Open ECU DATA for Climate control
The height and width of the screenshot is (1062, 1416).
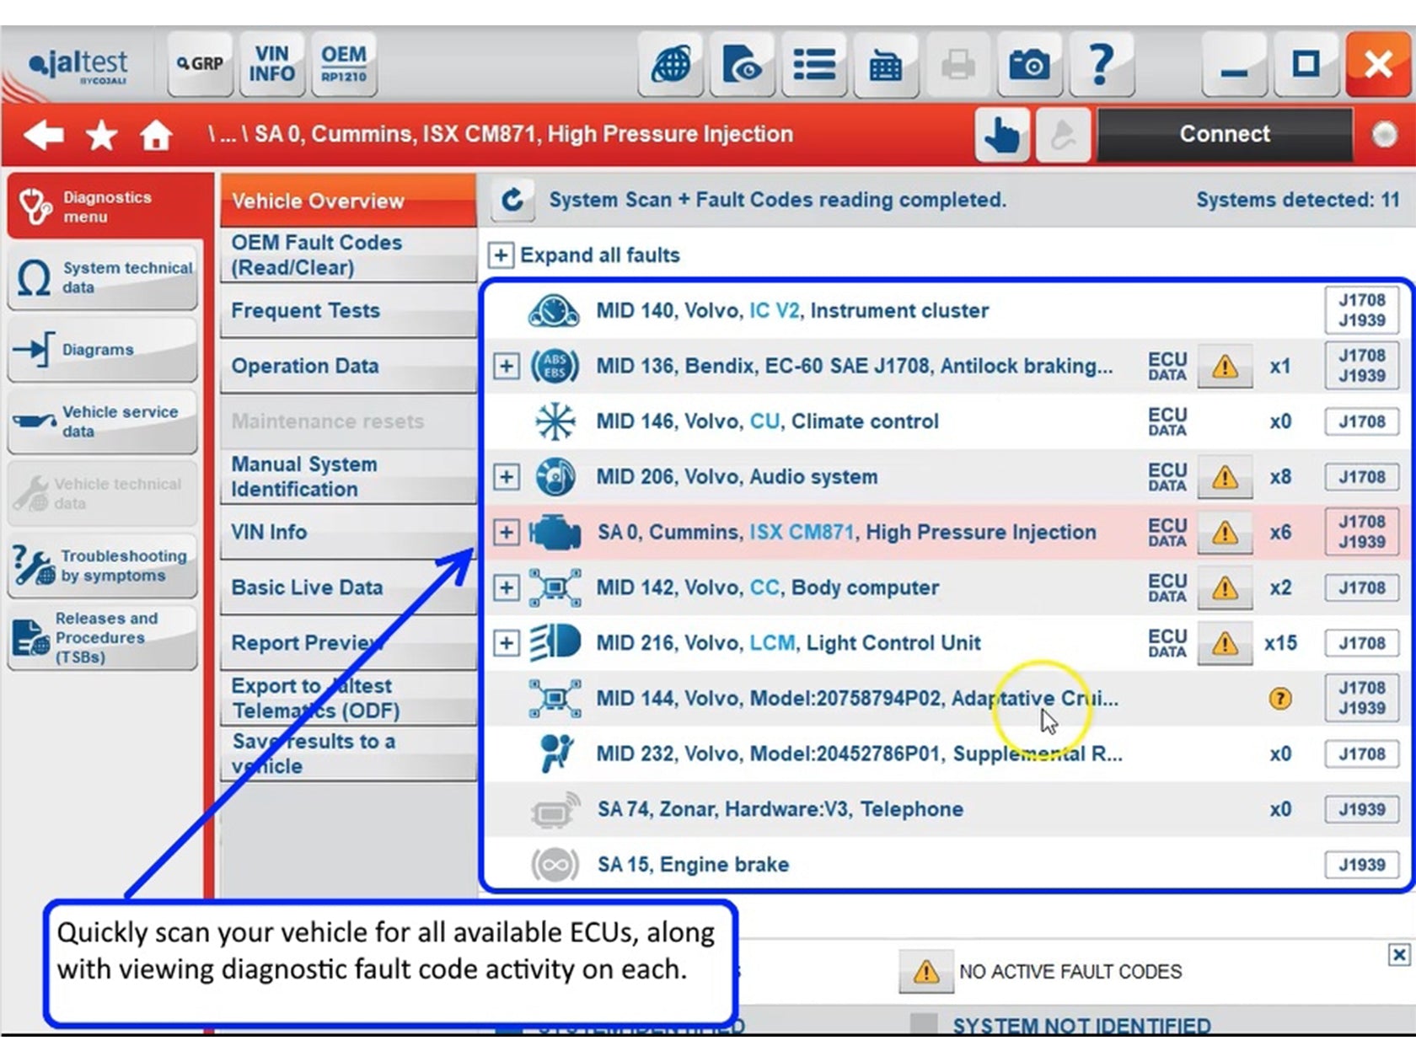(x=1167, y=421)
